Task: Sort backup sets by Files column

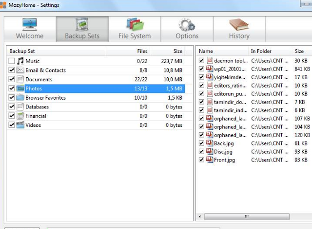Action: (x=128, y=51)
